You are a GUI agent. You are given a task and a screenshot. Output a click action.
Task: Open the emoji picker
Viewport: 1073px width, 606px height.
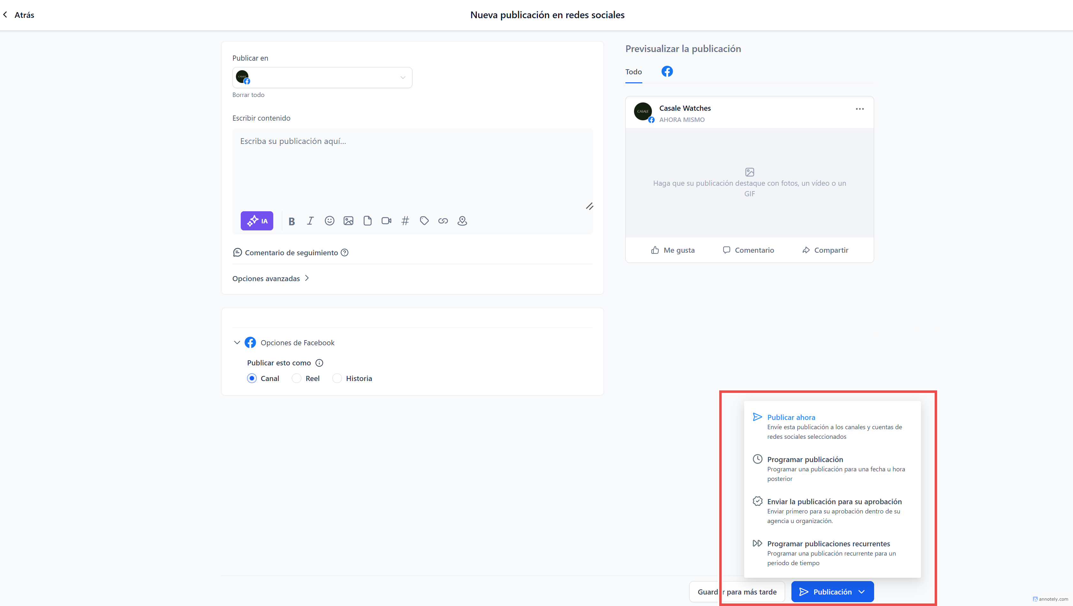(329, 221)
